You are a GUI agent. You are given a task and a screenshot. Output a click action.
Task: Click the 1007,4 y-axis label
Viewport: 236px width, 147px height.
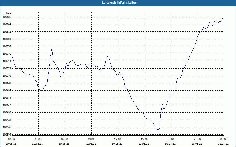coord(6,61)
